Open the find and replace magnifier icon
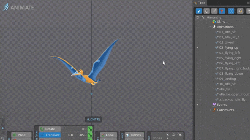The image size is (250, 140). (x=240, y=11)
